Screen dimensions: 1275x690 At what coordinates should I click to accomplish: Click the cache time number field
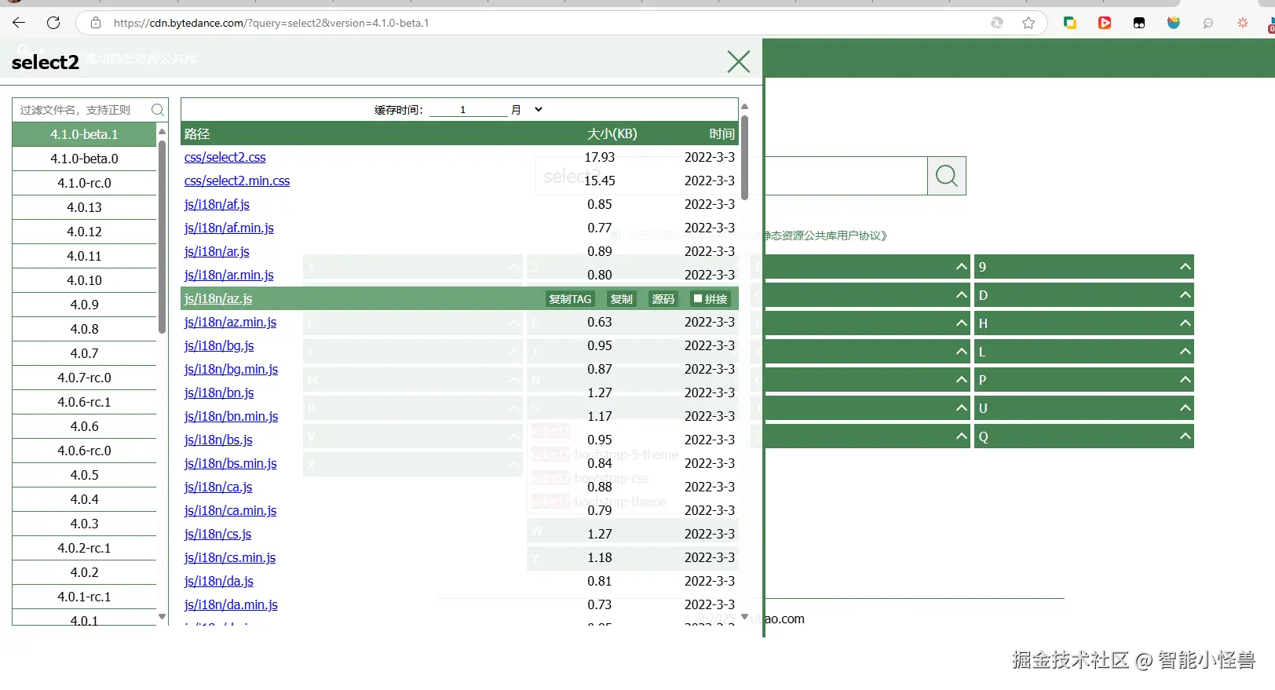[468, 110]
